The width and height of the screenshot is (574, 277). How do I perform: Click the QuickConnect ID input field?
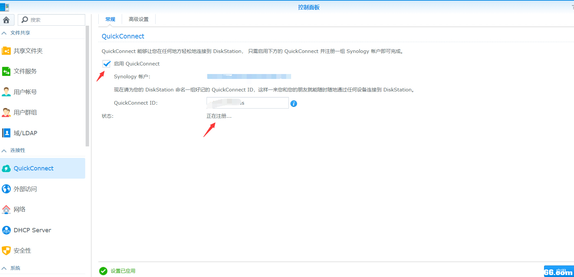pyautogui.click(x=247, y=103)
